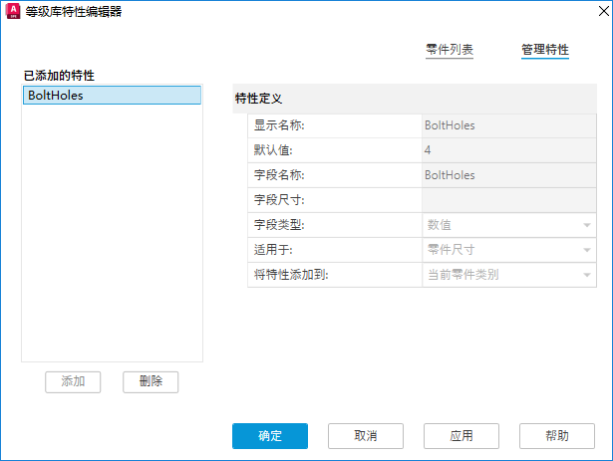Click the 删除 button
Viewport: 613px width, 461px height.
coord(151,381)
